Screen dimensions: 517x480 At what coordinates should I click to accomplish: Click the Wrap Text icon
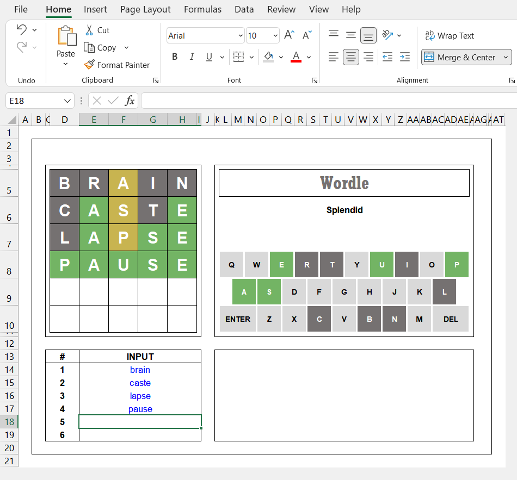(429, 35)
